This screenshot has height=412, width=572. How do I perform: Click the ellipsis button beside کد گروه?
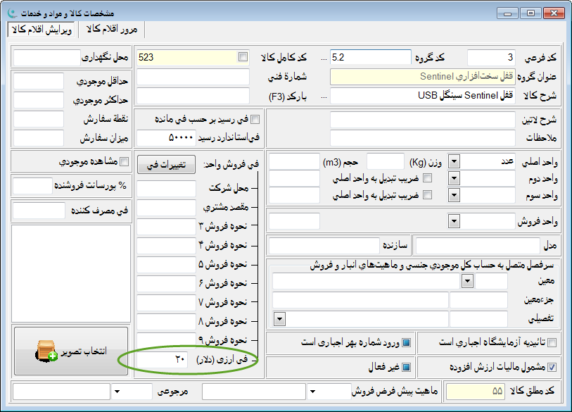324,57
